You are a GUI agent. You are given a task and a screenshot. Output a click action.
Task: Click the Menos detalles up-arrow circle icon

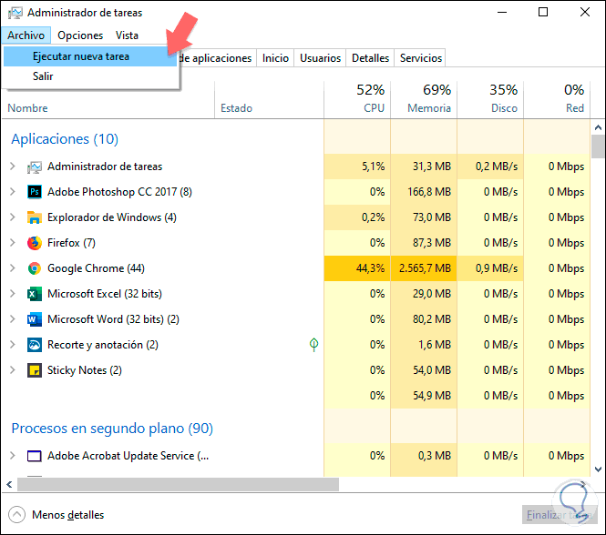click(x=16, y=515)
